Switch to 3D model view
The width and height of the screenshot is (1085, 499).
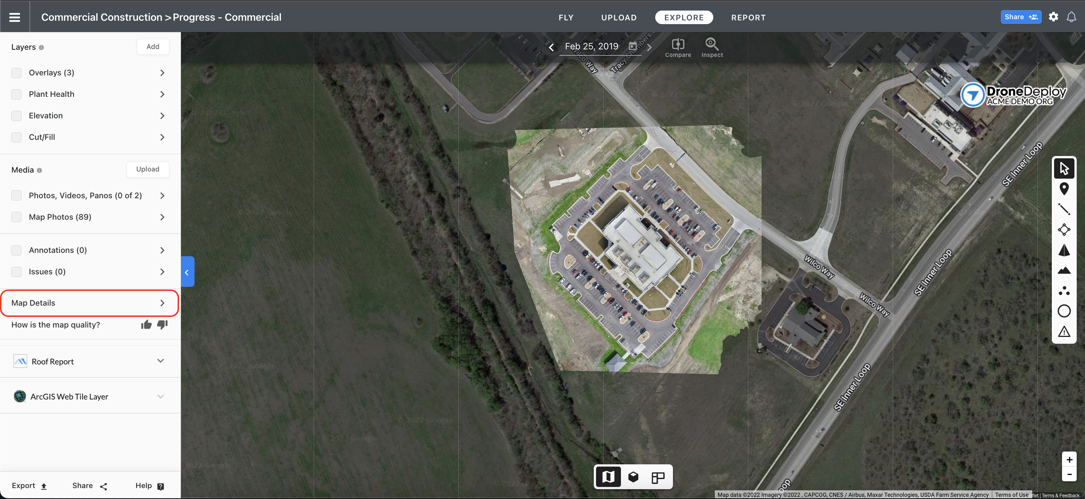(x=633, y=477)
